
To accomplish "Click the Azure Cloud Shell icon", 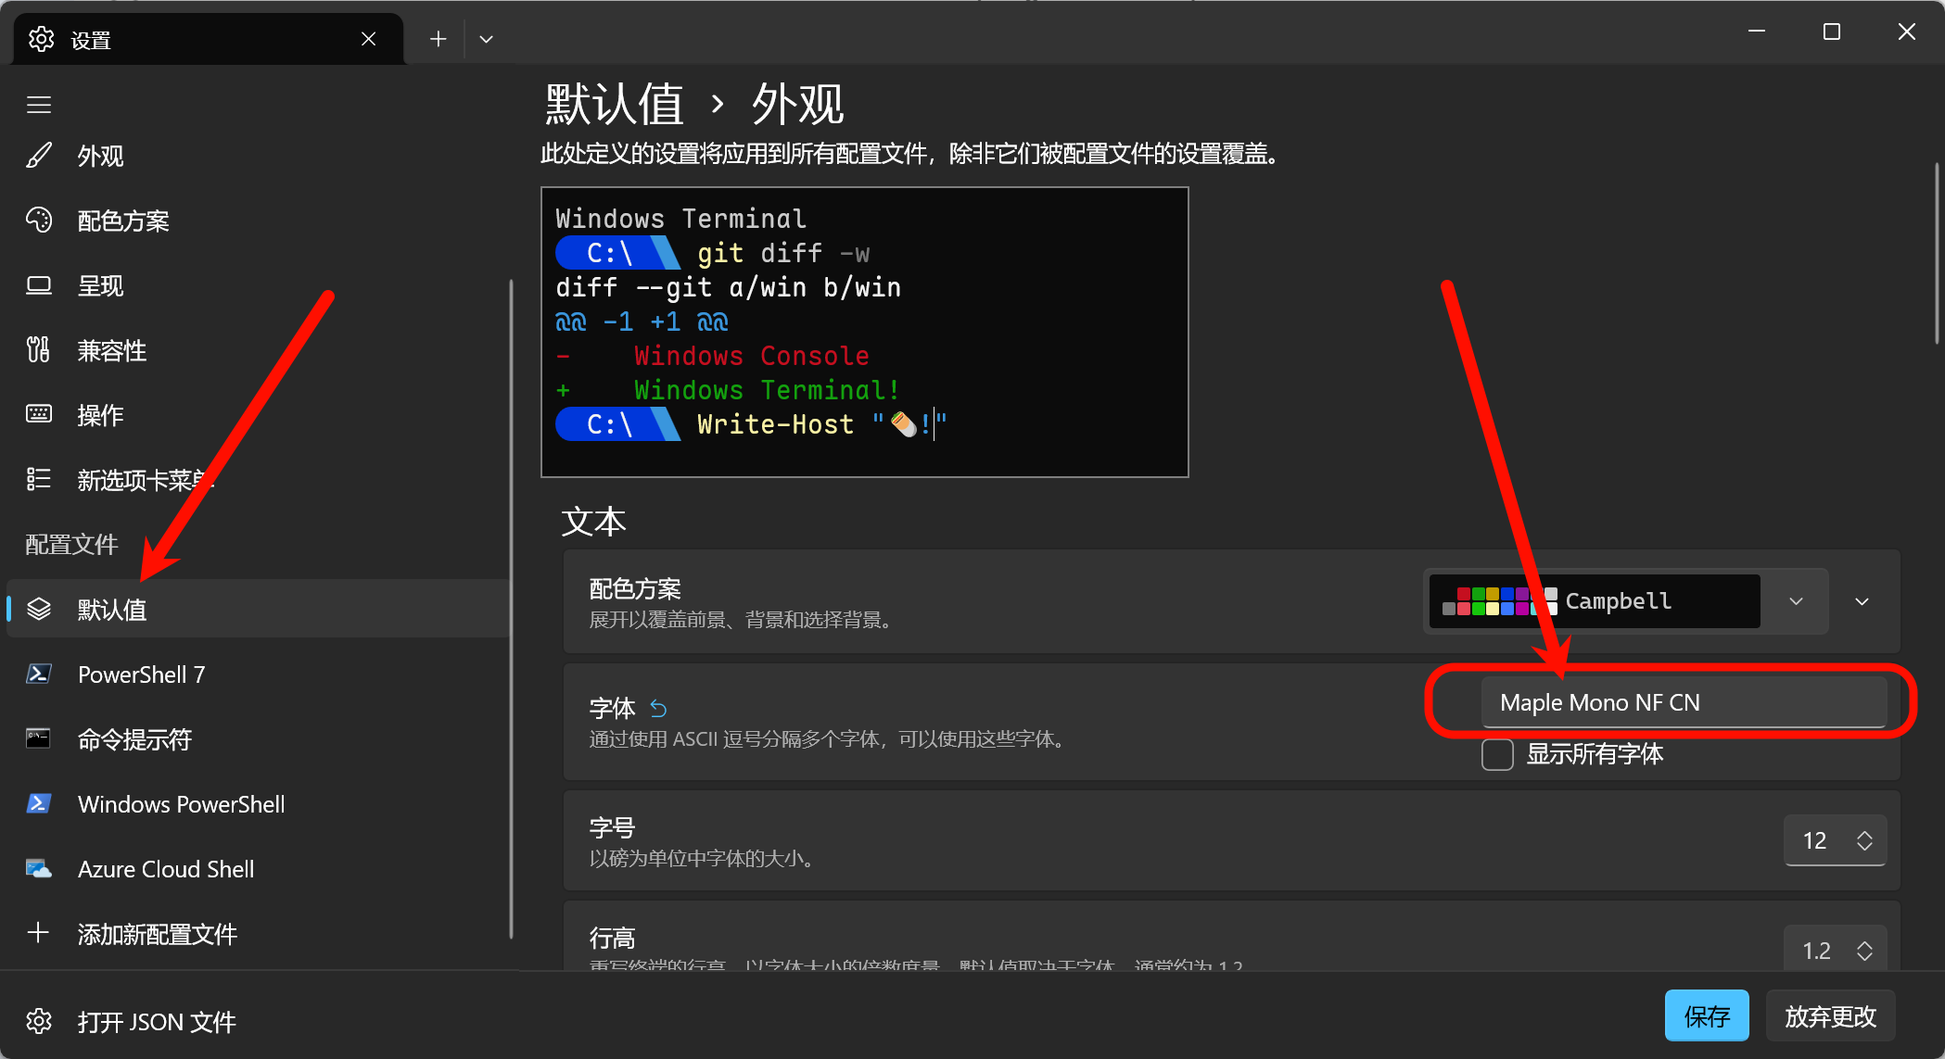I will click(39, 869).
